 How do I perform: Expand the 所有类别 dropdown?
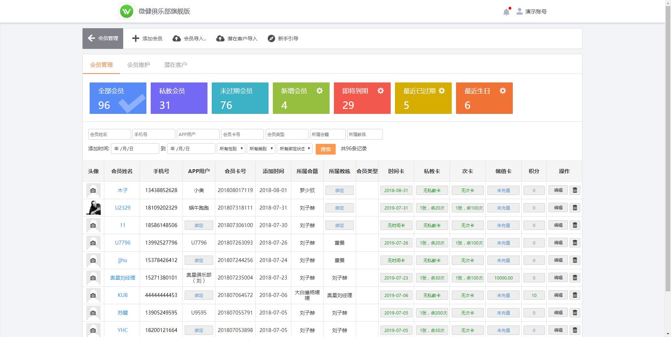click(x=261, y=149)
